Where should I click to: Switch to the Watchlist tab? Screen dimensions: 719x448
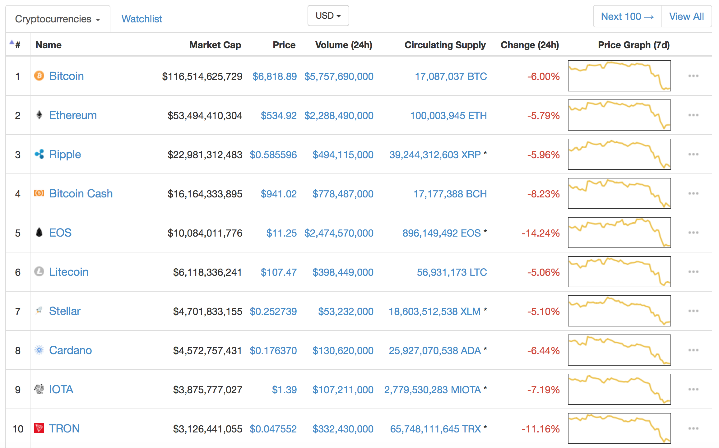142,19
